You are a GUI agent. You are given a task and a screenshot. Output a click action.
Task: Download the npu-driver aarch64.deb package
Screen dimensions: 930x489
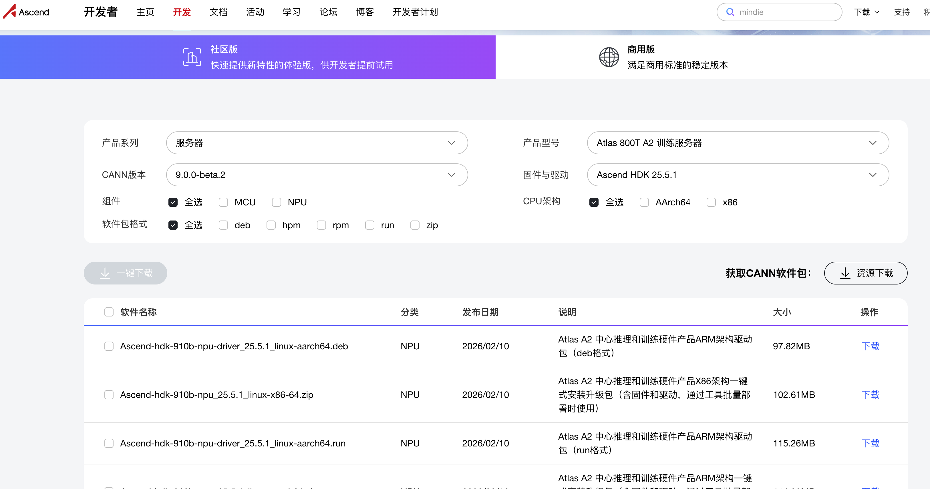click(x=870, y=346)
